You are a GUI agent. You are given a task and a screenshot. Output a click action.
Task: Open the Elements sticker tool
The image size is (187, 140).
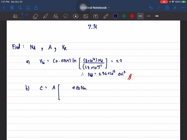point(76,16)
